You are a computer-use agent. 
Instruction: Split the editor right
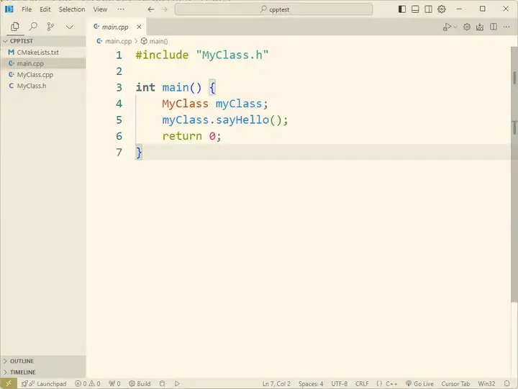point(494,27)
